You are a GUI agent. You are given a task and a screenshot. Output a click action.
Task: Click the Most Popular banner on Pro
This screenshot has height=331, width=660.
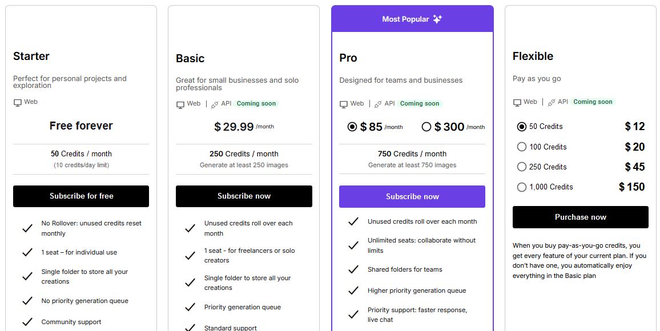coord(405,19)
